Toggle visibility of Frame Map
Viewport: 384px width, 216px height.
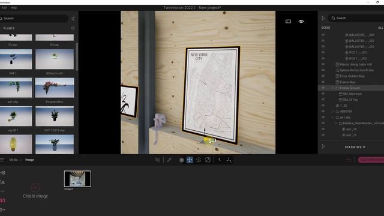click(323, 82)
